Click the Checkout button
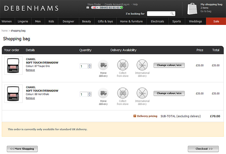The image size is (226, 154). [203, 149]
